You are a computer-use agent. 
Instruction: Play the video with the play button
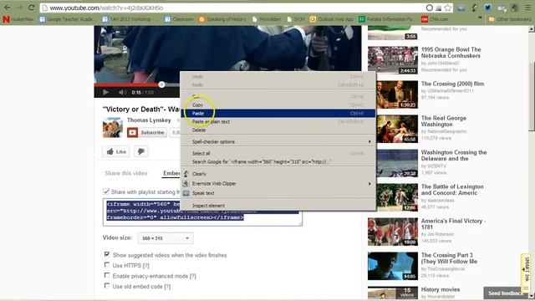pos(106,92)
